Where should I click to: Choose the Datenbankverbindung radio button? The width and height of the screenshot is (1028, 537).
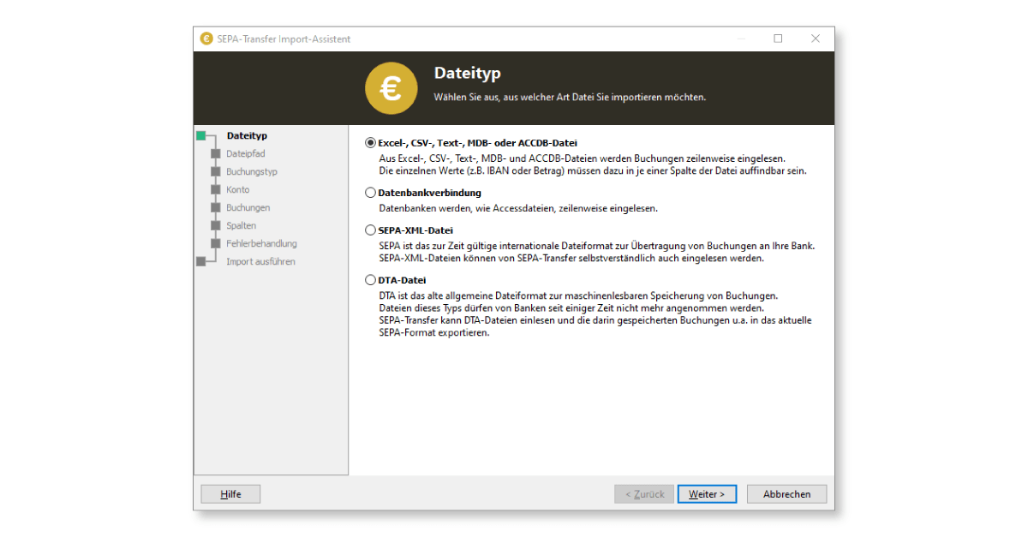click(371, 193)
